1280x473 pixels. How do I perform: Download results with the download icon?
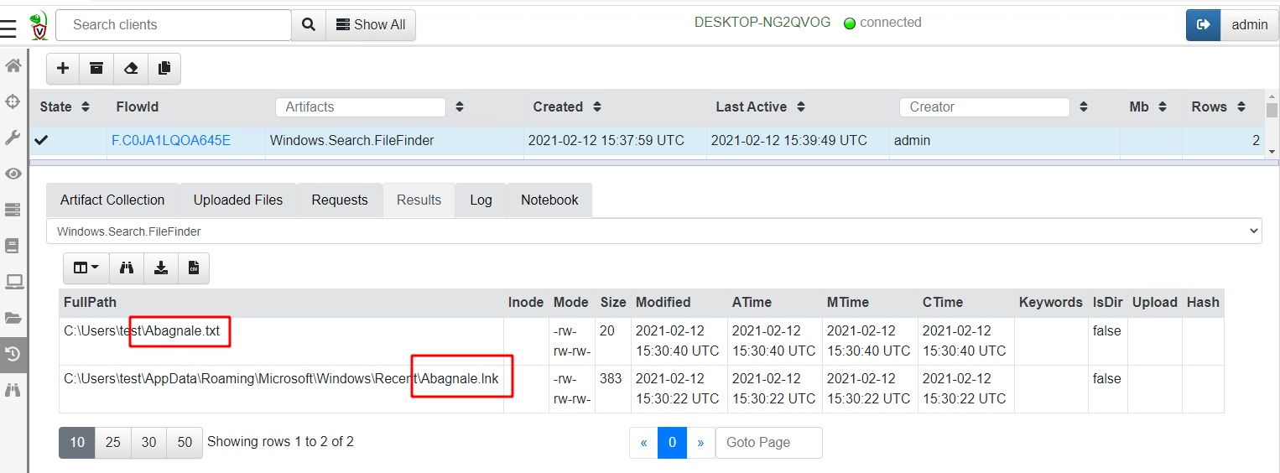point(161,268)
